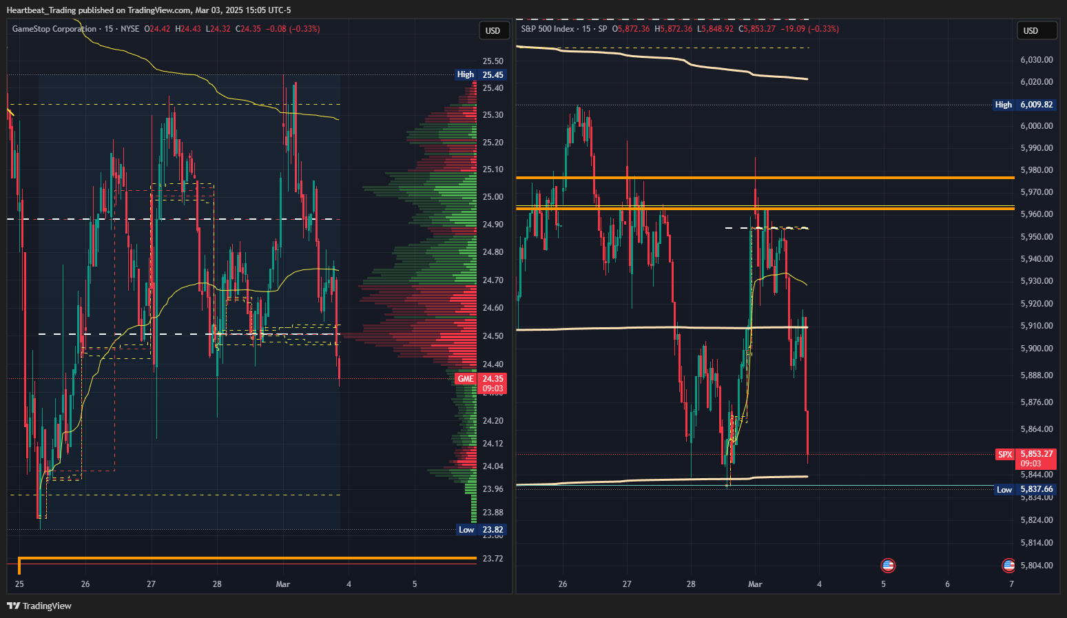Click the NYSE exchange label in GameStop header

point(130,29)
